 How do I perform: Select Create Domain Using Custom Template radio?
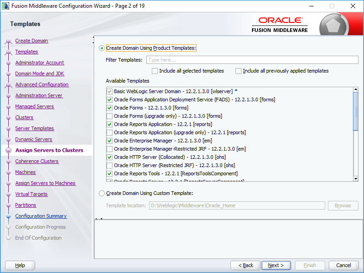coord(102,193)
